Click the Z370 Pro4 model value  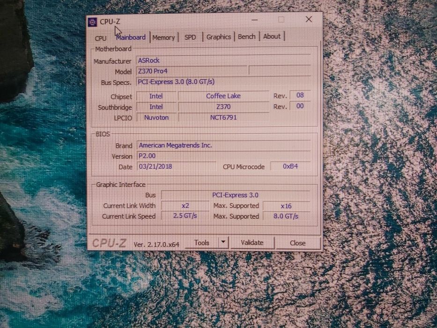(x=192, y=71)
